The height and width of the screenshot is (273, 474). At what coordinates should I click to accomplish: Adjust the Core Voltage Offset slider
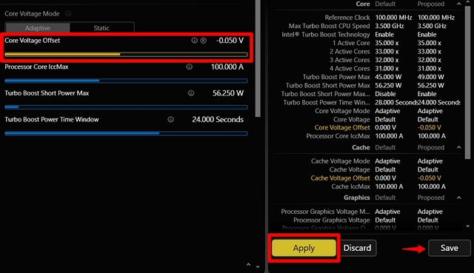pyautogui.click(x=127, y=54)
